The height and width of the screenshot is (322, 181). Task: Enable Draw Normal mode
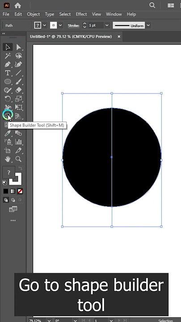tap(6, 199)
